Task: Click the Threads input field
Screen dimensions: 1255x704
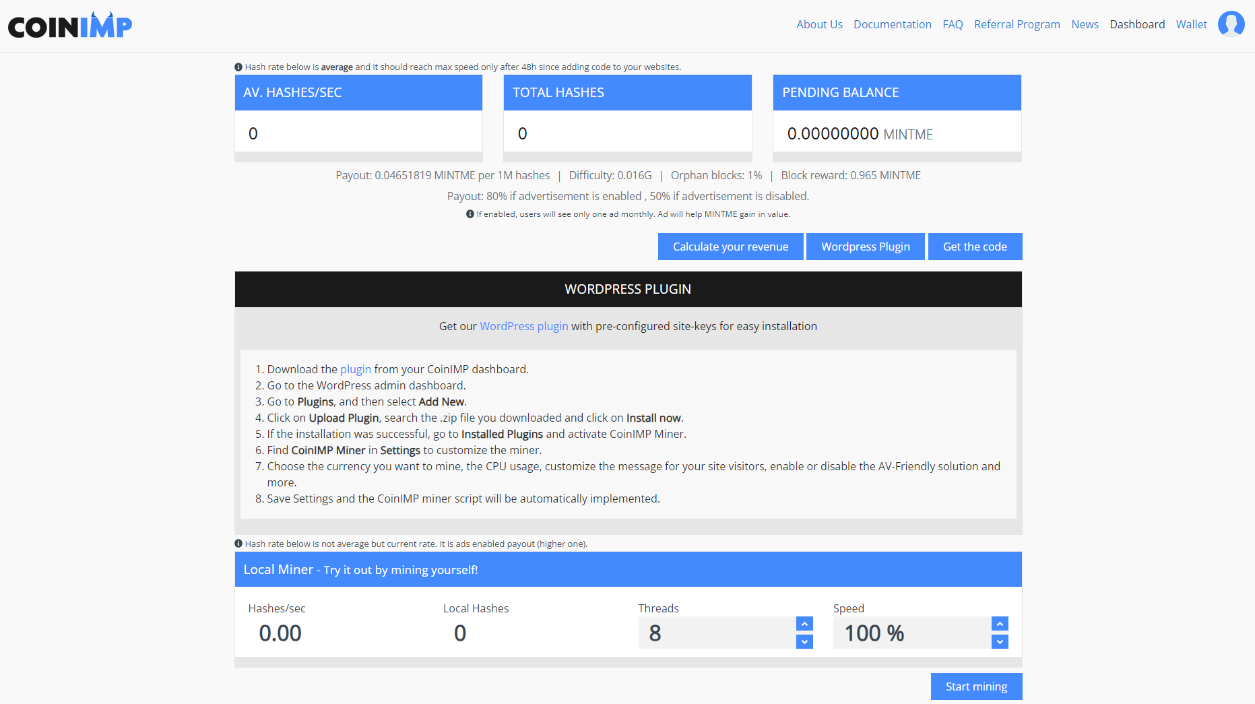Action: tap(717, 633)
